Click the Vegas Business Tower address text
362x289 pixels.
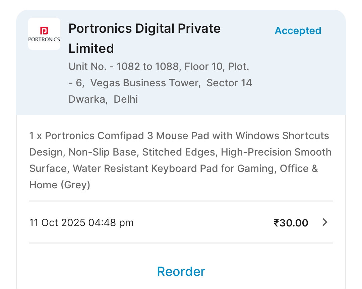click(145, 83)
